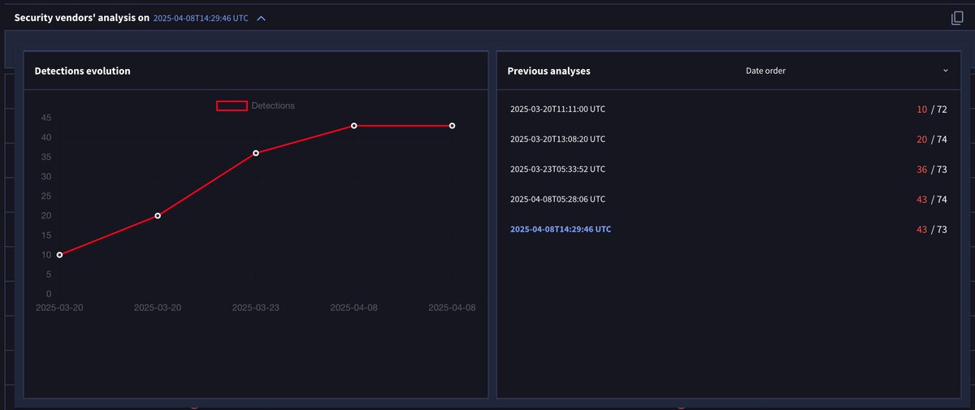Click the Previous analyses panel title

pos(548,71)
